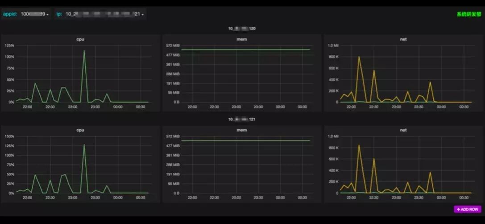Click the purple ADD ROW button
Image resolution: width=485 pixels, height=224 pixels.
pos(467,209)
